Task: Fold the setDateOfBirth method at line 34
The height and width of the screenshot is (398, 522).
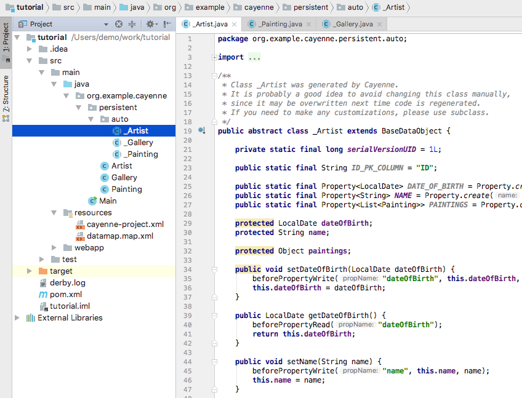Action: [x=214, y=269]
